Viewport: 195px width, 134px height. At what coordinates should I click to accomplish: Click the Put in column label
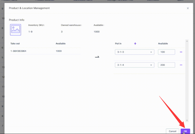point(118,44)
